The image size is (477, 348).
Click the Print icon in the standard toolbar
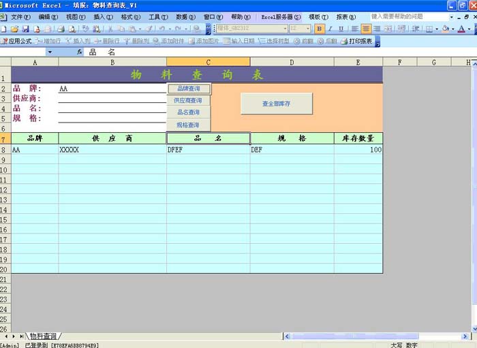[x=59, y=29]
